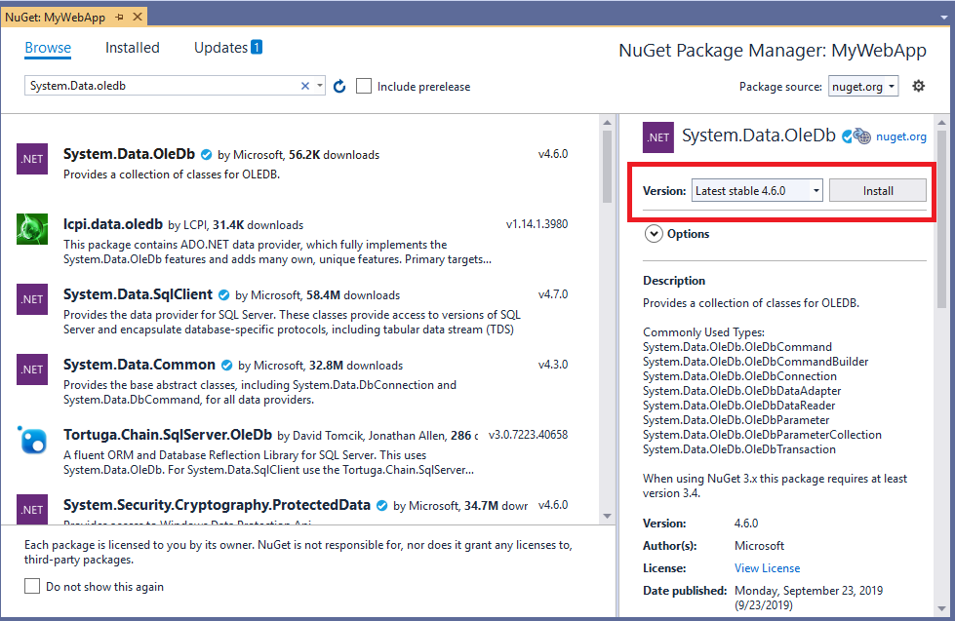The width and height of the screenshot is (955, 621).
Task: Click the v4.7.0 version label of SqlClient
Action: click(552, 294)
